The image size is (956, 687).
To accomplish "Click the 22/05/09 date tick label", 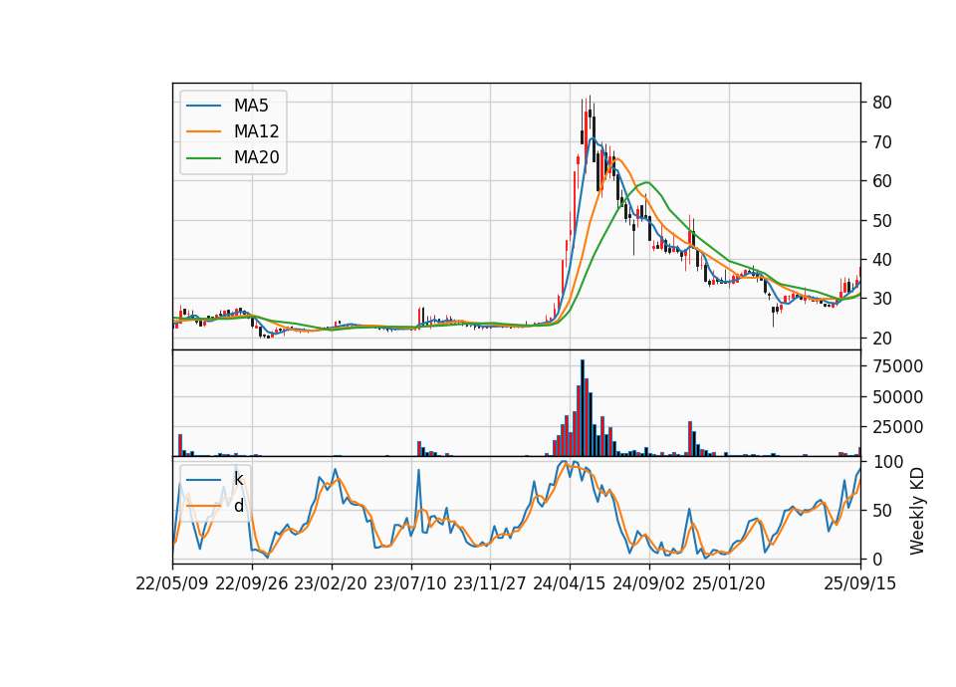I will [x=172, y=583].
